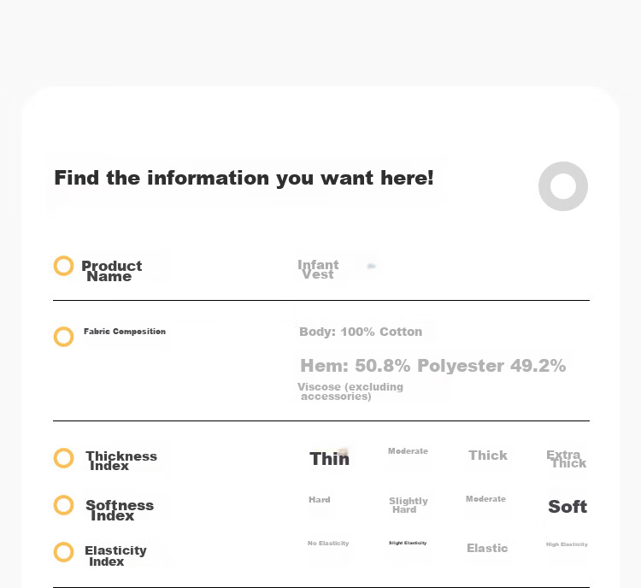Viewport: 641px width, 588px height.
Task: Select the Thin thickness option
Action: [x=330, y=458]
